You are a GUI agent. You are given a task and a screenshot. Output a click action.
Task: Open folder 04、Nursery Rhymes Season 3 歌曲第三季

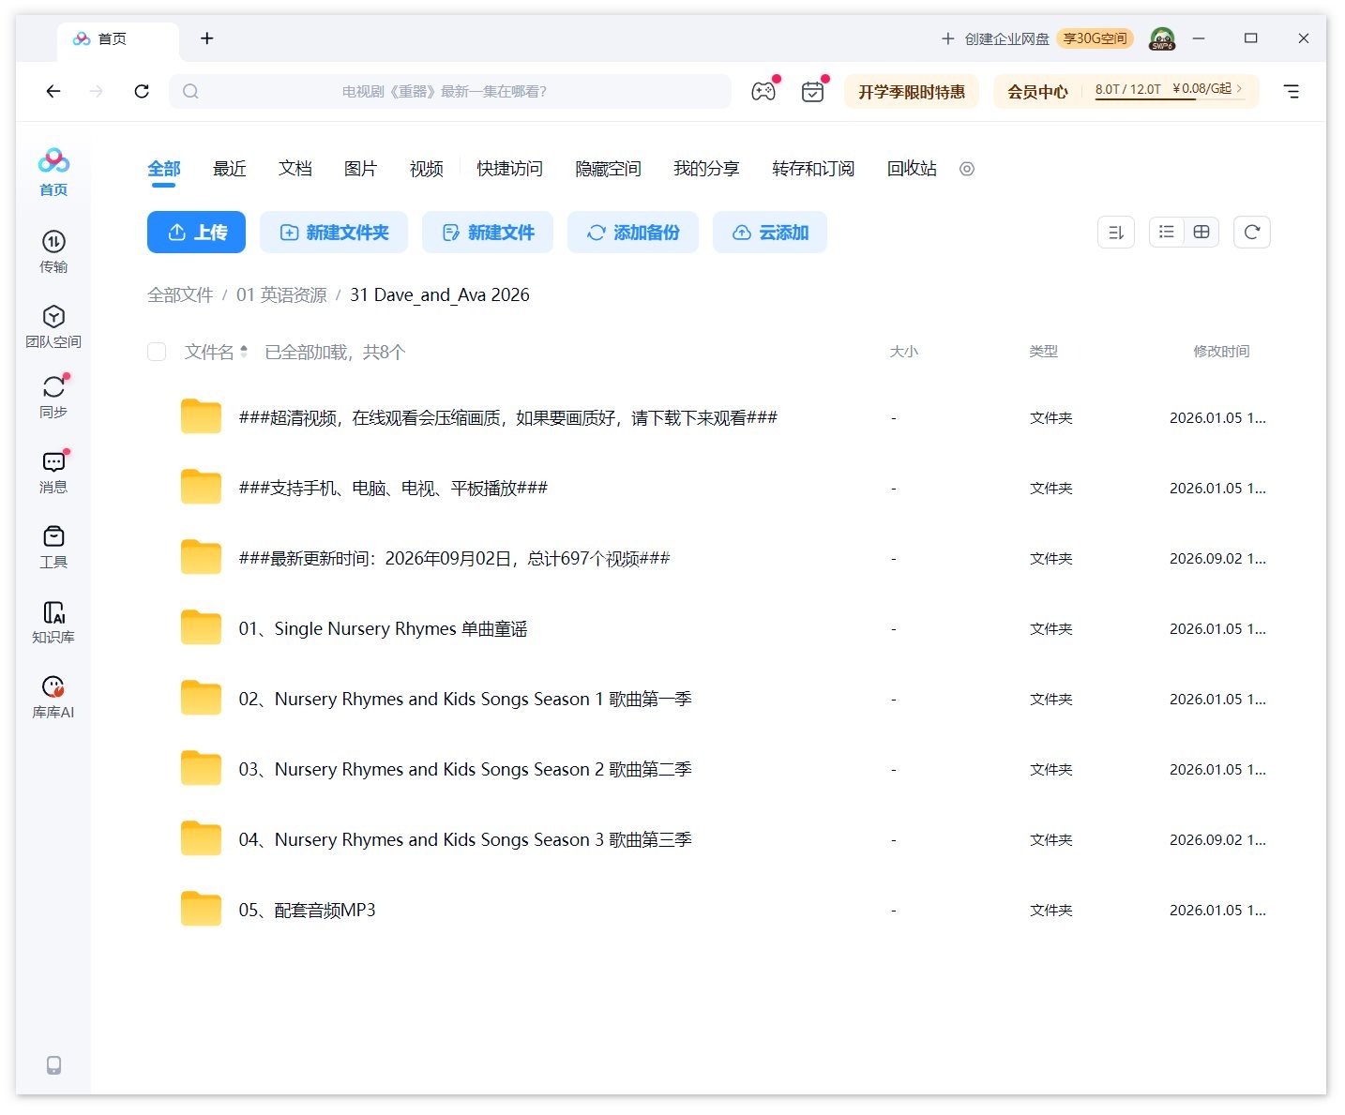465,839
